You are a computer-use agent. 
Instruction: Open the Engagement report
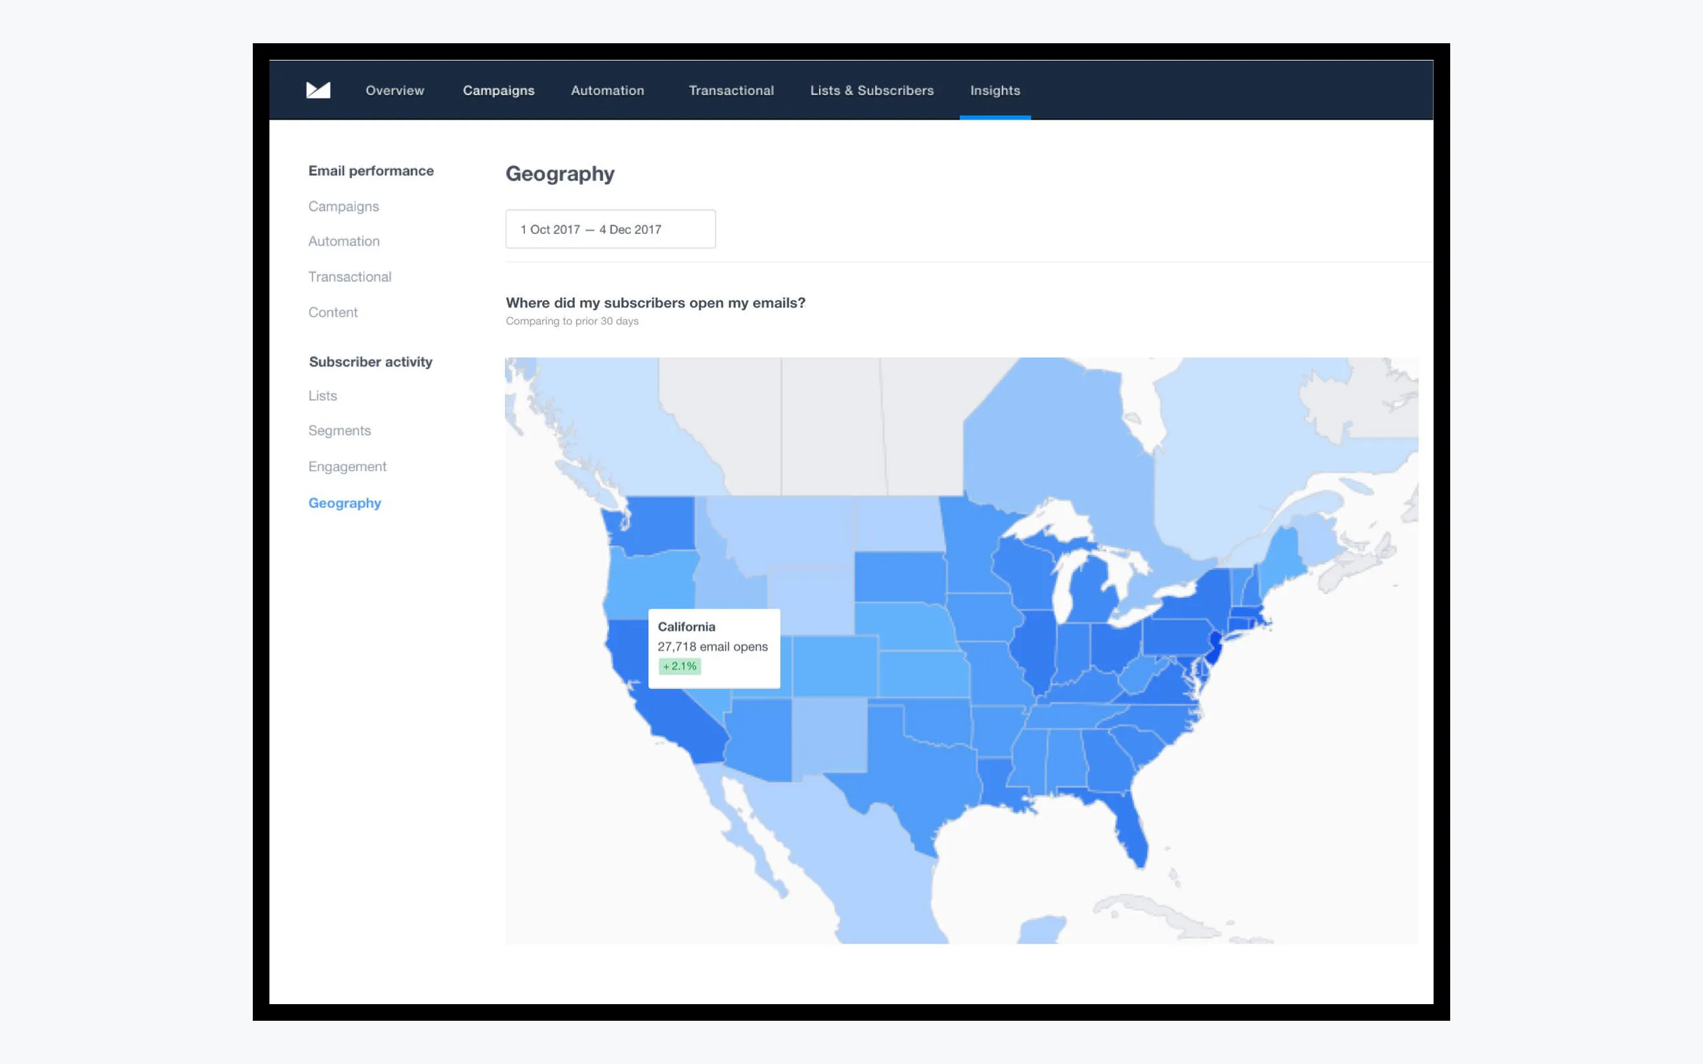347,467
